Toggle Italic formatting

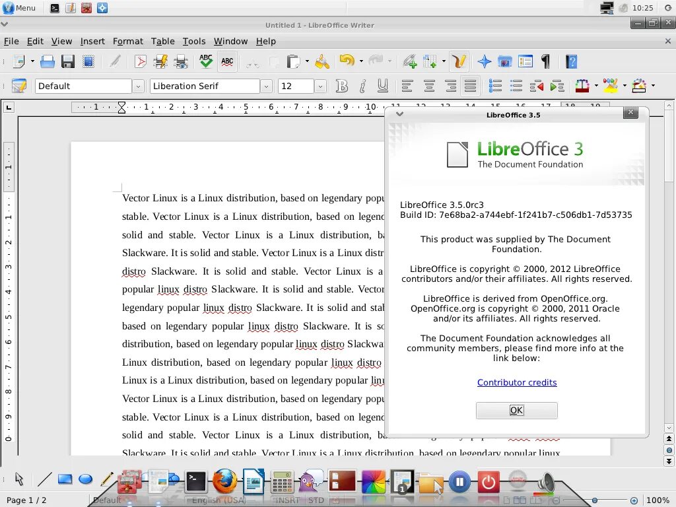pyautogui.click(x=362, y=86)
